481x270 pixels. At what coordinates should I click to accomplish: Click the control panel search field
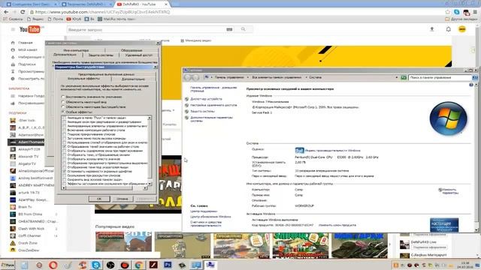(x=440, y=78)
